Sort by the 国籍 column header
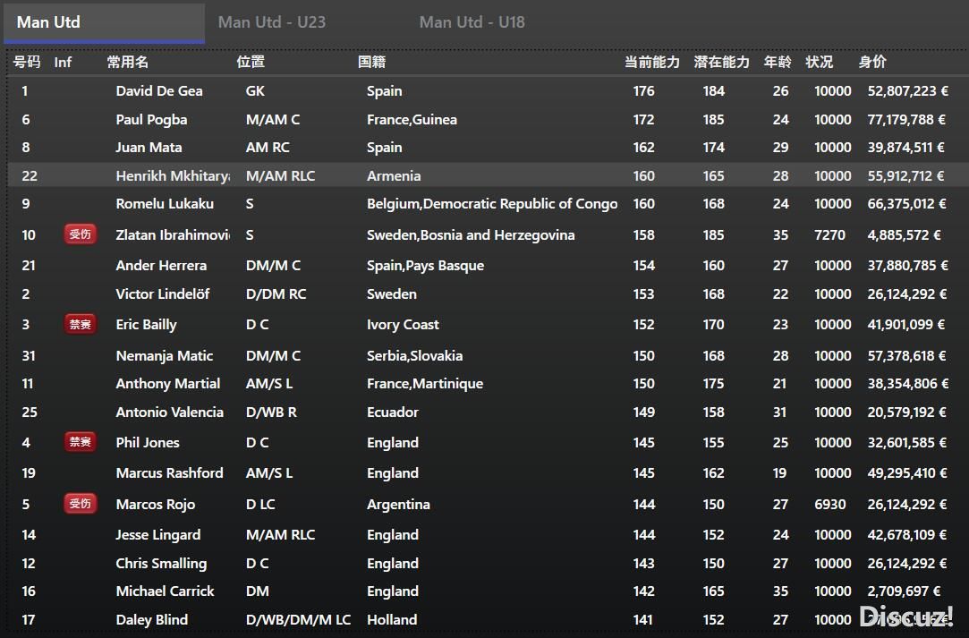 [371, 62]
